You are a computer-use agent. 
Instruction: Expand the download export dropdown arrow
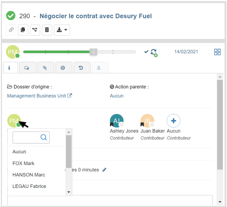click(x=65, y=30)
